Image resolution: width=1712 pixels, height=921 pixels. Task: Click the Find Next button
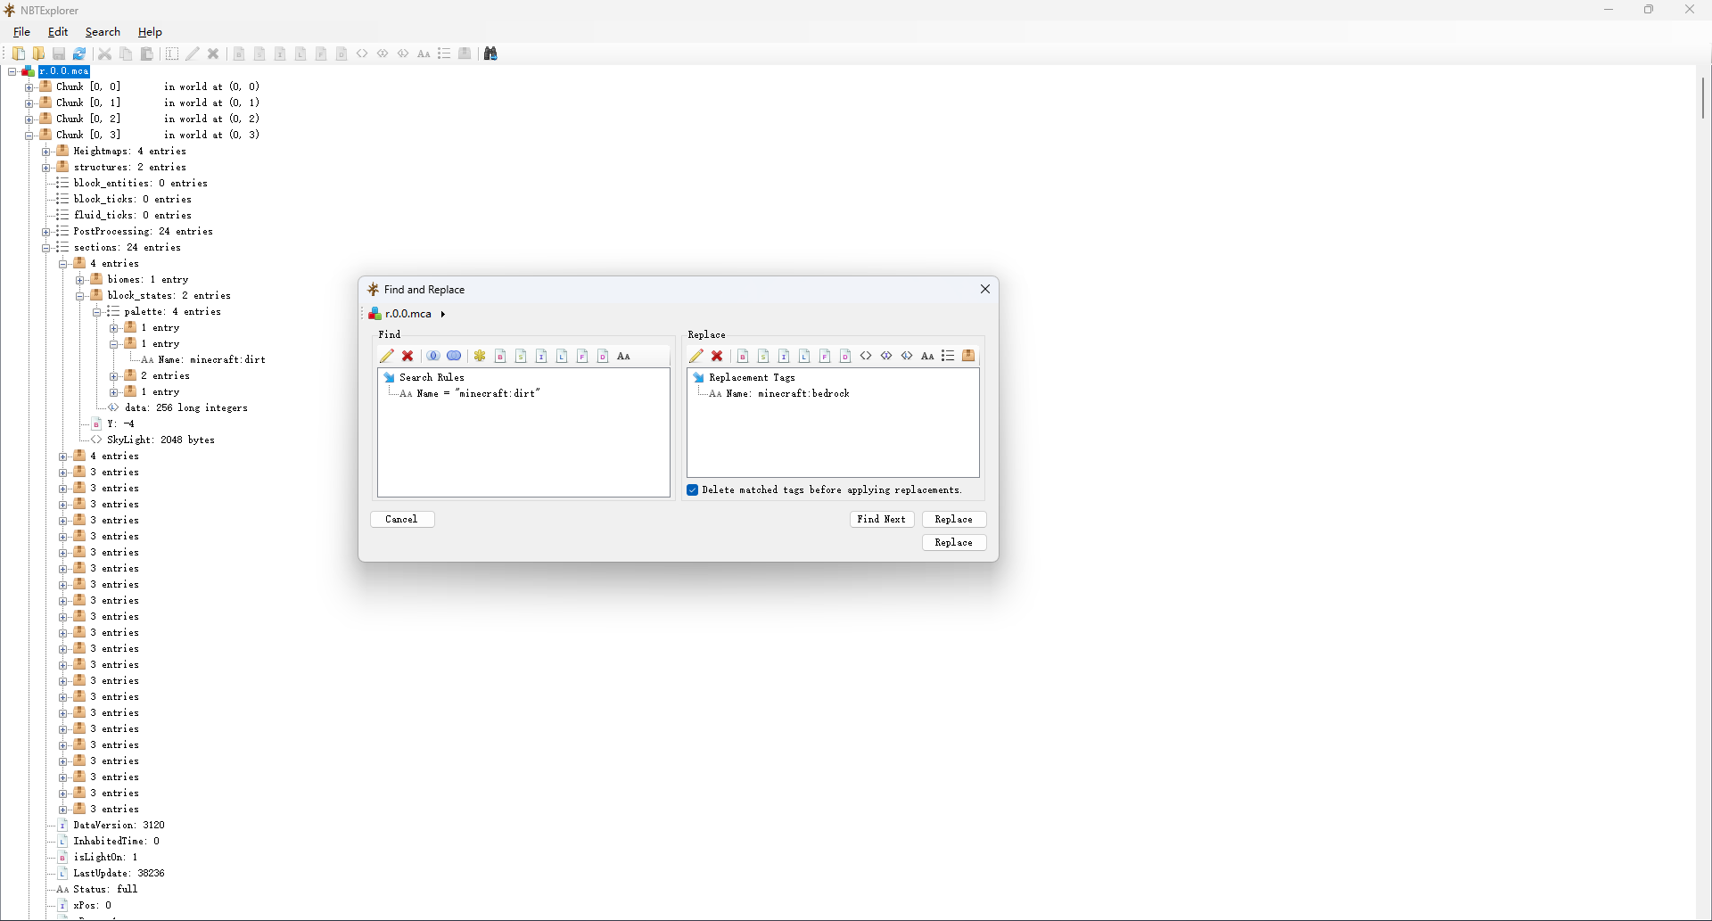coord(881,519)
